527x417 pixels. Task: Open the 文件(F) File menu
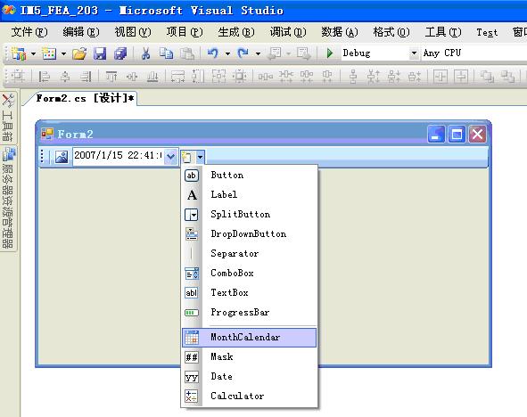tap(29, 32)
